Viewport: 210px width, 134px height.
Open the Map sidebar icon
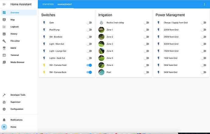(x=4, y=20)
